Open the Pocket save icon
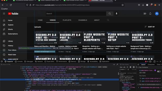162x91 pixels. 139,5
